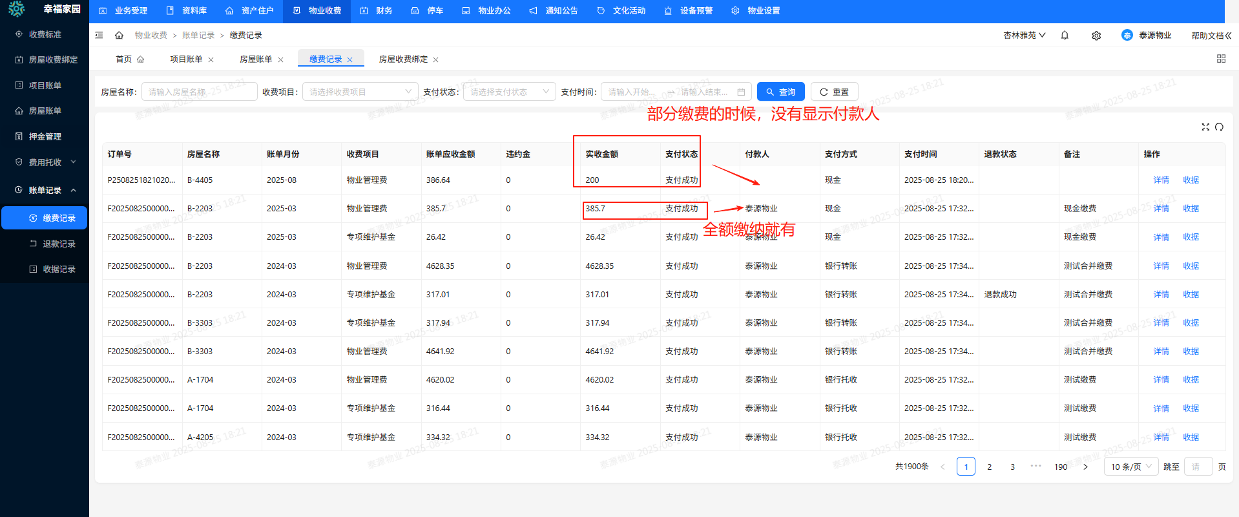Open the tab grid menu icon
This screenshot has height=517, width=1239.
tap(1221, 59)
